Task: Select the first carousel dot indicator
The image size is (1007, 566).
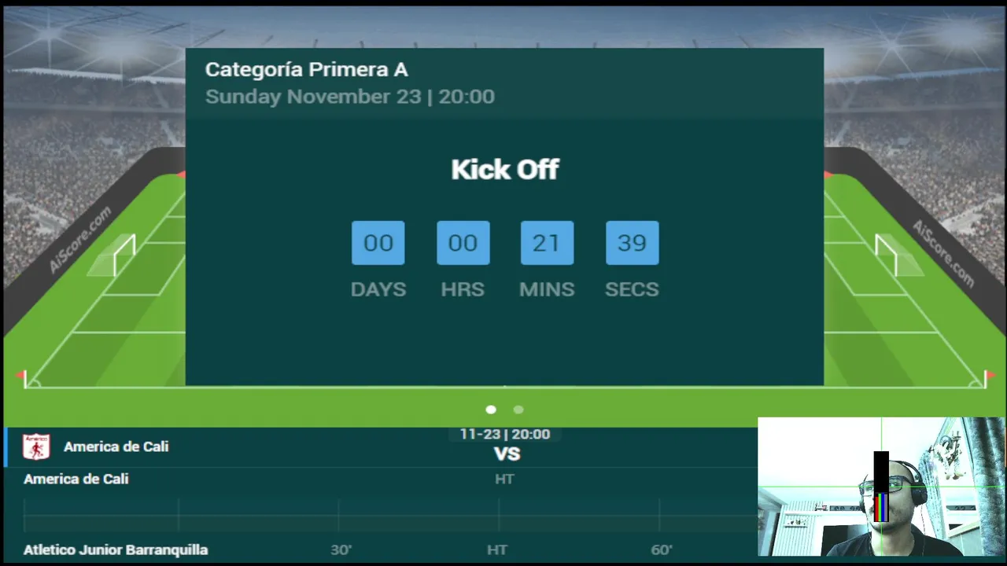Action: point(491,410)
